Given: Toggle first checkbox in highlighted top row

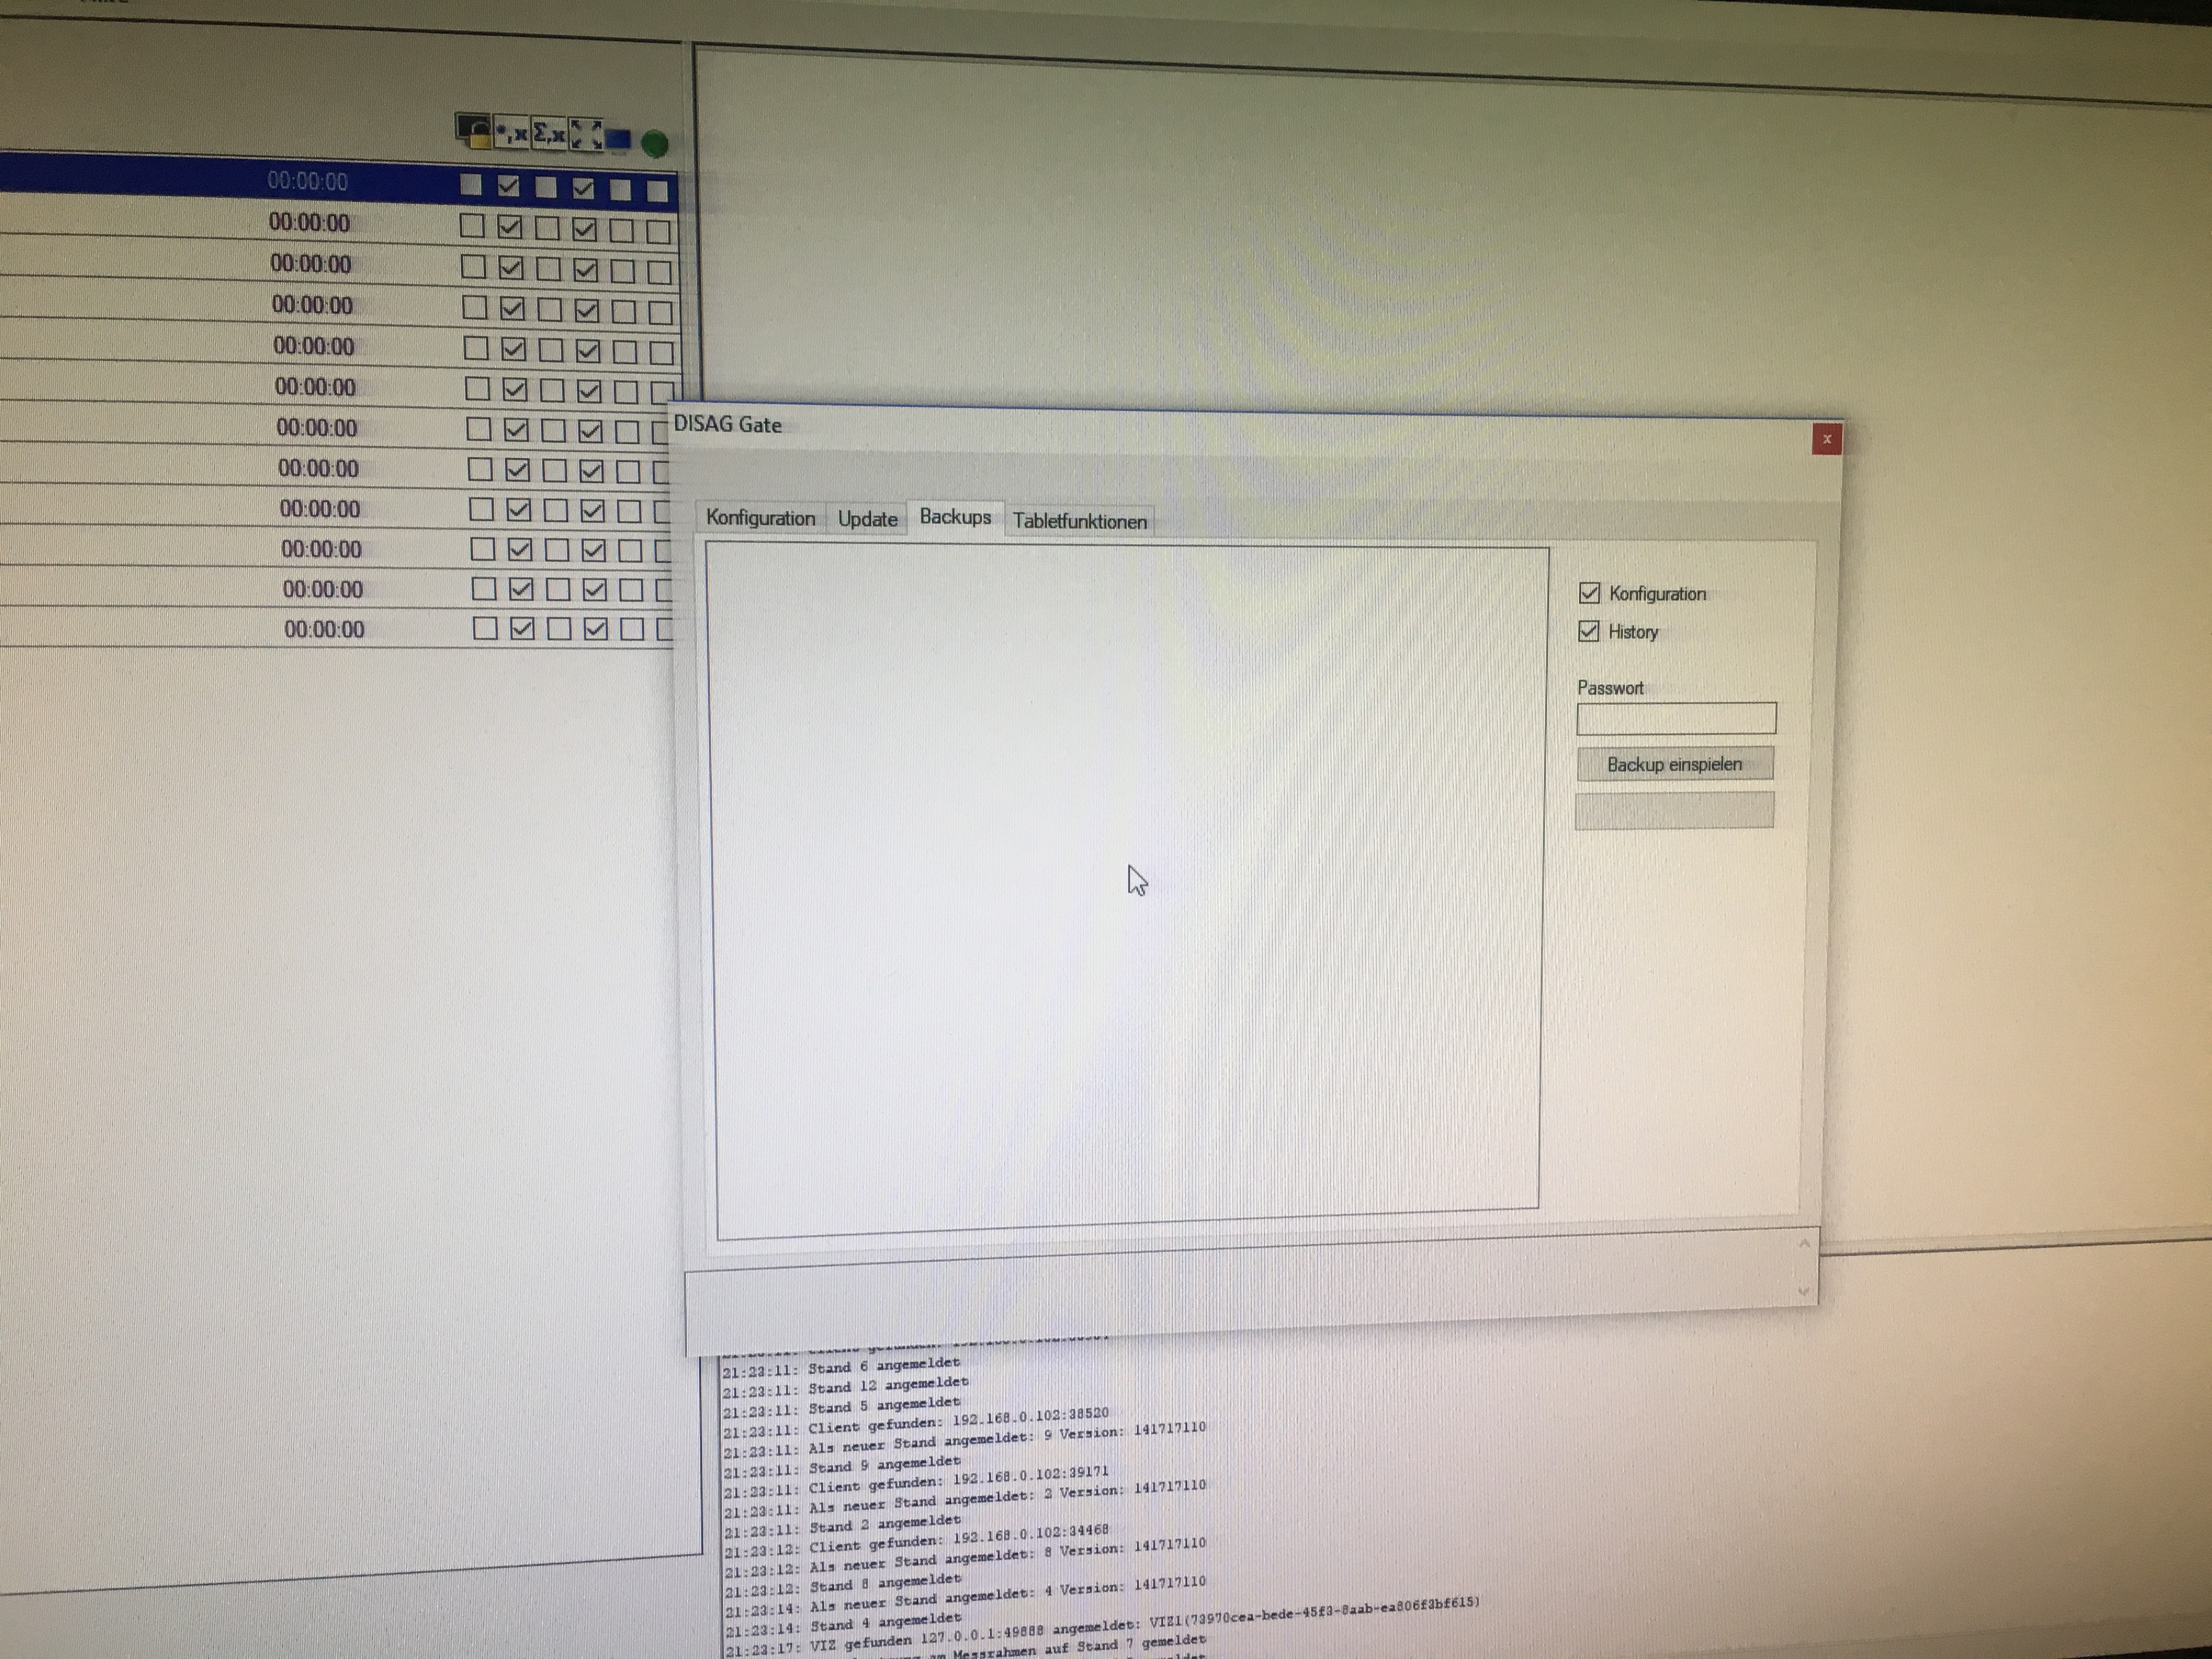Looking at the screenshot, I should click(471, 185).
